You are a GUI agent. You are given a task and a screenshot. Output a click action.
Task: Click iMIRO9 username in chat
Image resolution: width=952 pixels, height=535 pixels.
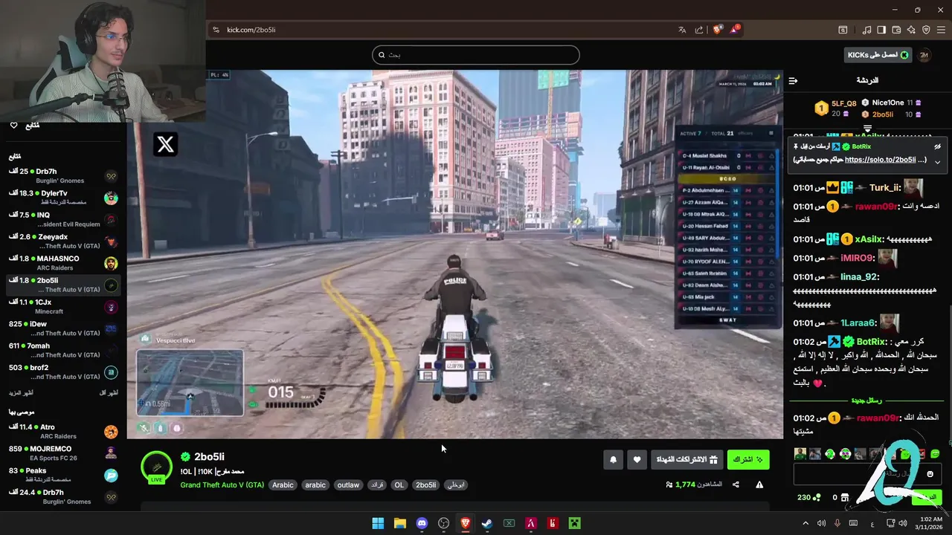[857, 259]
